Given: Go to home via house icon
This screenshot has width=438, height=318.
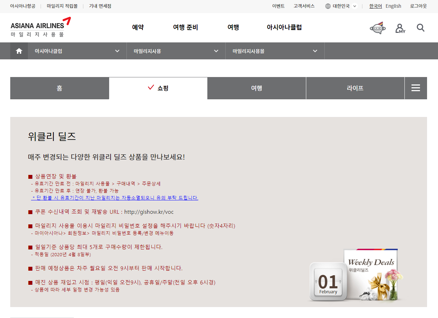Looking at the screenshot, I should (19, 51).
